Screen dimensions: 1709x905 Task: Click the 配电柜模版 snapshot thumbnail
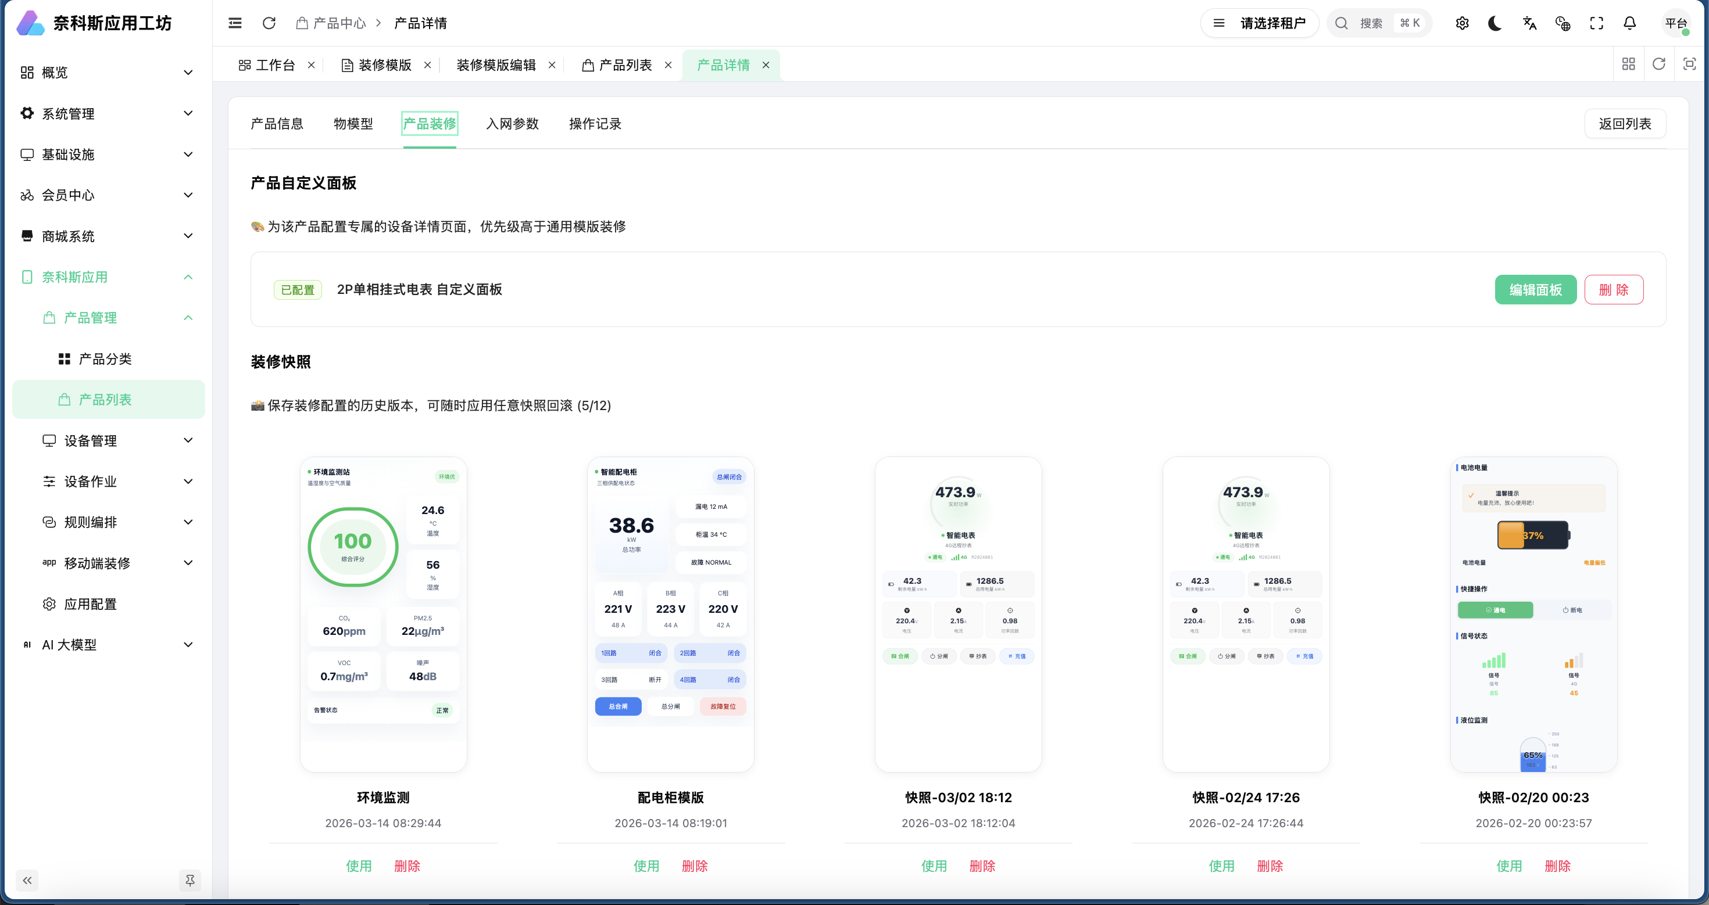click(x=670, y=613)
